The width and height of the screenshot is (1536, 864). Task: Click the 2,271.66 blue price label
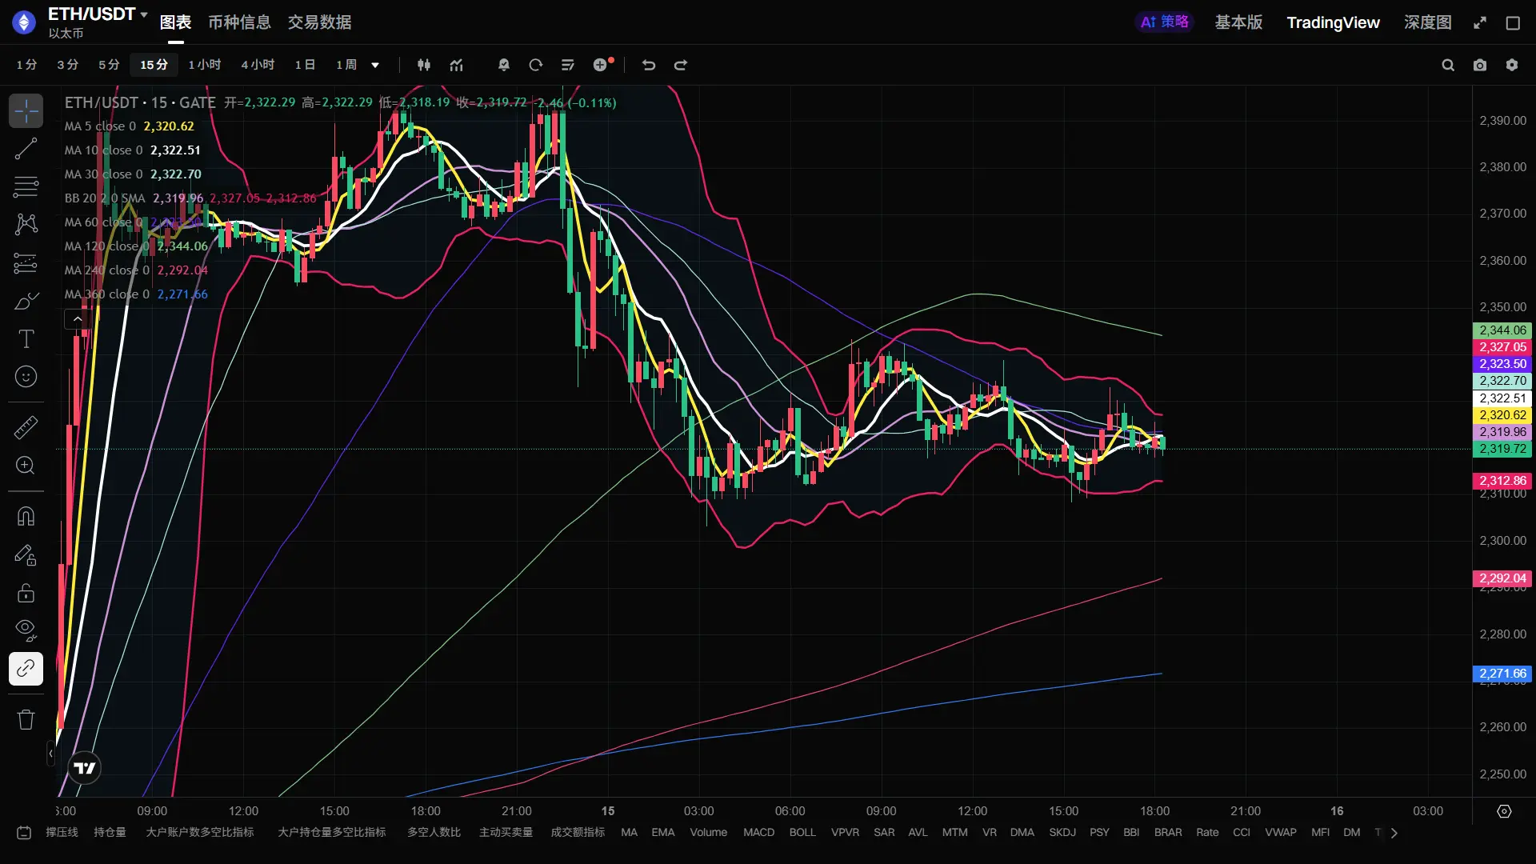pos(1502,674)
